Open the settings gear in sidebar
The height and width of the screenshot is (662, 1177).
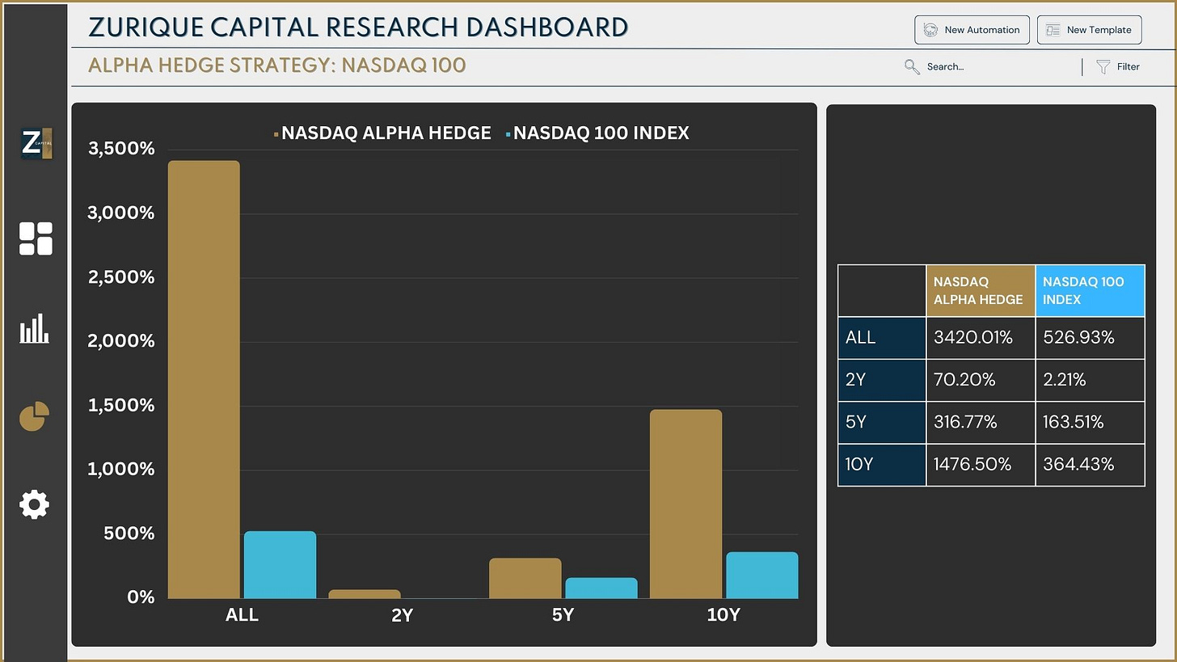click(35, 504)
